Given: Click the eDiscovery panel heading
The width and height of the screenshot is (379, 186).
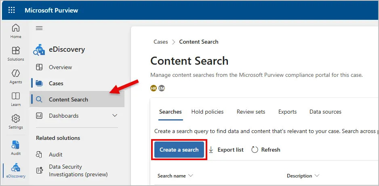Looking at the screenshot, I should 67,49.
